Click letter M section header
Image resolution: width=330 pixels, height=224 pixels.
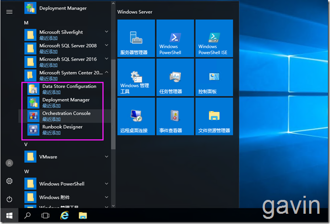(x=26, y=23)
